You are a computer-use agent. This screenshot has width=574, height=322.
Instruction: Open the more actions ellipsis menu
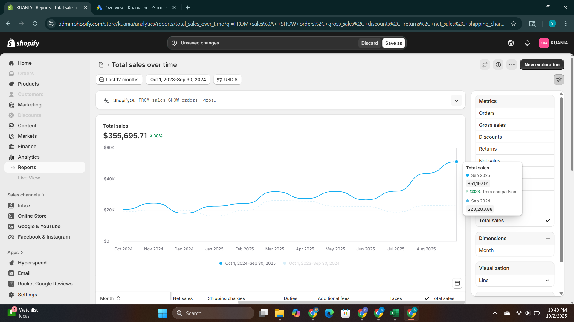(x=512, y=64)
